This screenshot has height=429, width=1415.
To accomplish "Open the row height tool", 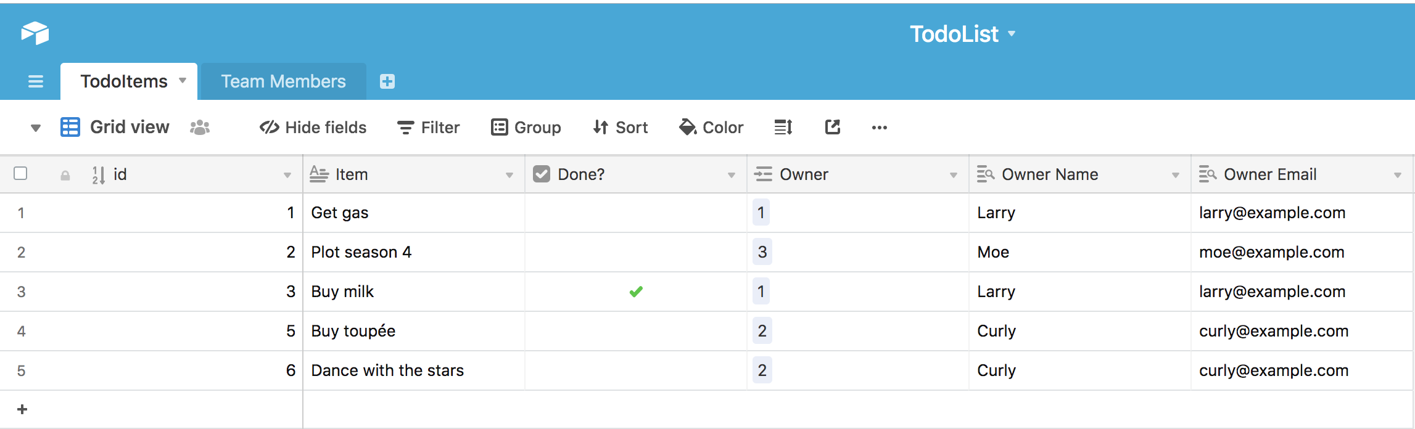I will pos(783,128).
